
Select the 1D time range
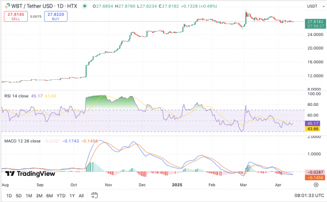click(x=9, y=196)
